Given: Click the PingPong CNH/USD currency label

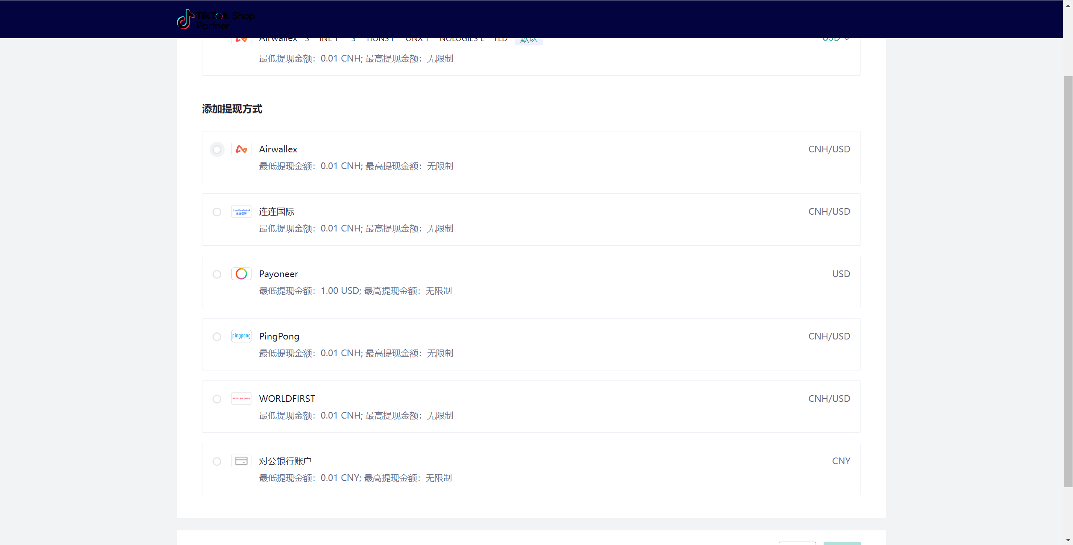Looking at the screenshot, I should [829, 337].
